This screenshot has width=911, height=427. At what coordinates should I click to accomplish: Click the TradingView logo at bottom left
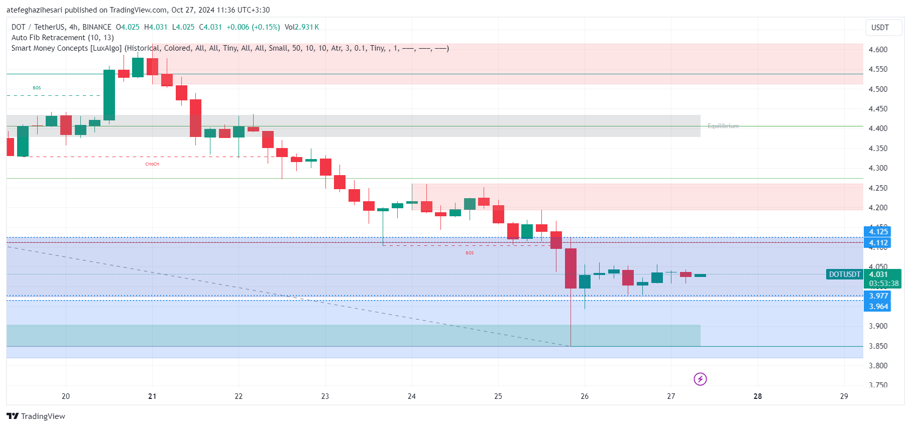tap(36, 416)
